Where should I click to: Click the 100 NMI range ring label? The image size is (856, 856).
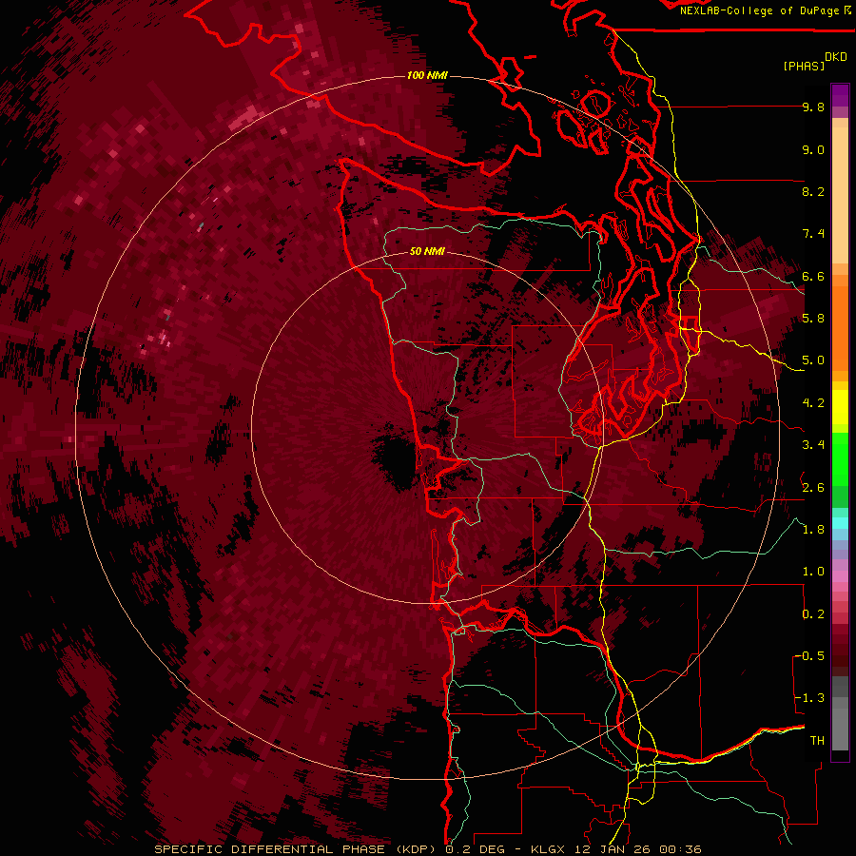pyautogui.click(x=427, y=75)
